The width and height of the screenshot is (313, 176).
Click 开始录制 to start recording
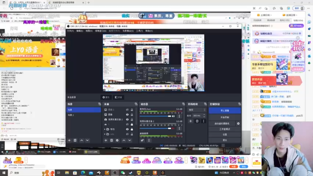tap(225, 117)
